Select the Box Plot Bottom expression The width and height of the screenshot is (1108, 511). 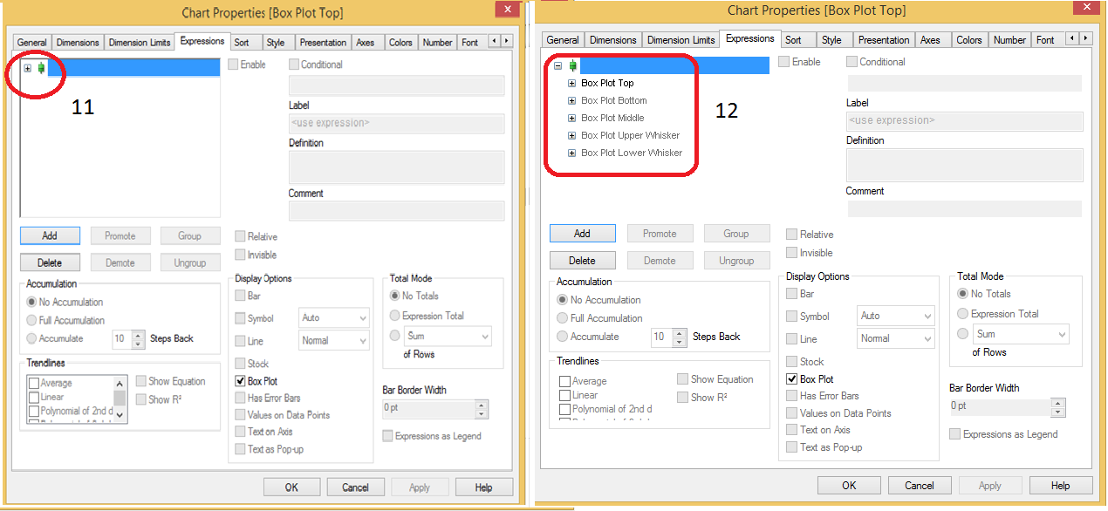point(613,101)
